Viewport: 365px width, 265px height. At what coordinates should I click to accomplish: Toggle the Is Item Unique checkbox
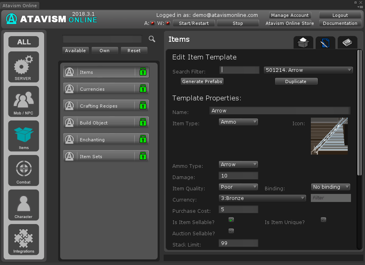pyautogui.click(x=323, y=220)
